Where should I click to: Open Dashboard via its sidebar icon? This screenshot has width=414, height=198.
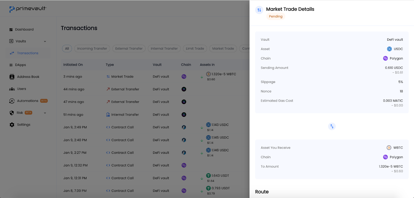tap(11, 30)
